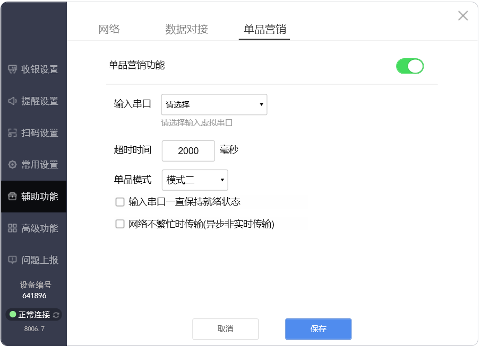Focus the 超时时间 2000 input field
Image resolution: width=481 pixels, height=347 pixels.
pyautogui.click(x=188, y=151)
